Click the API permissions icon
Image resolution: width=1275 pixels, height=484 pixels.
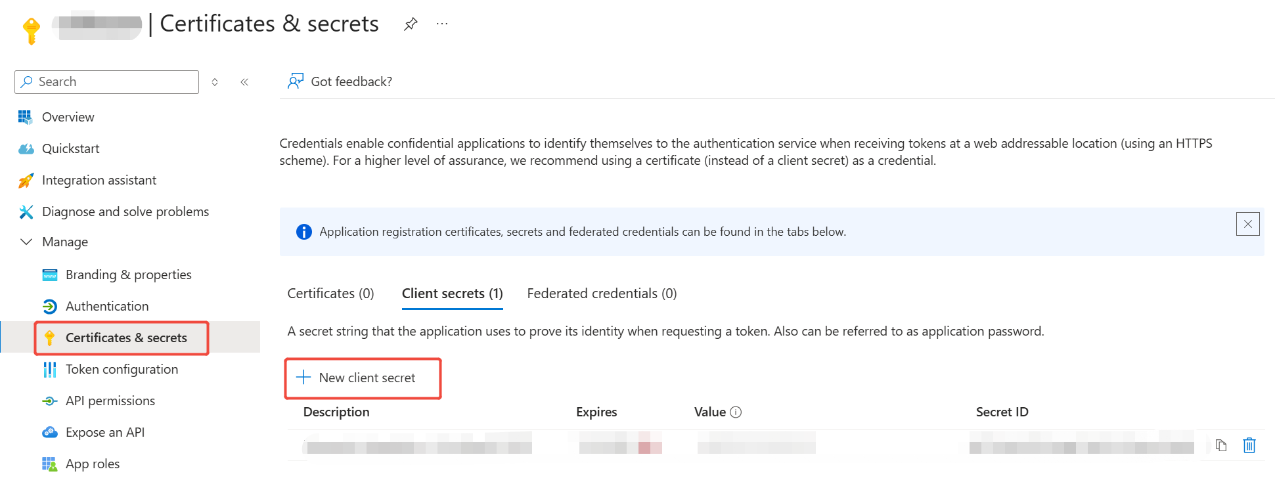tap(50, 401)
